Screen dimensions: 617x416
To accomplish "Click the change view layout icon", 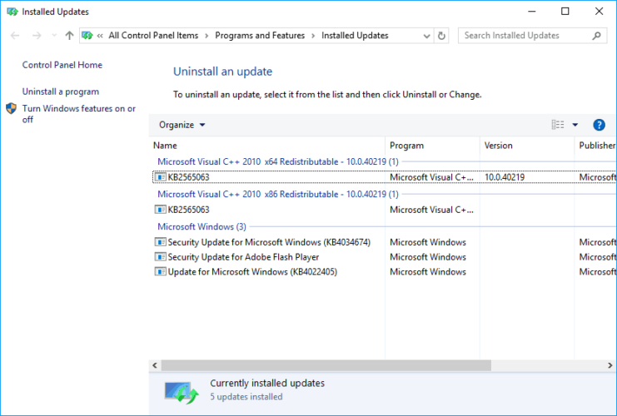I will [558, 125].
